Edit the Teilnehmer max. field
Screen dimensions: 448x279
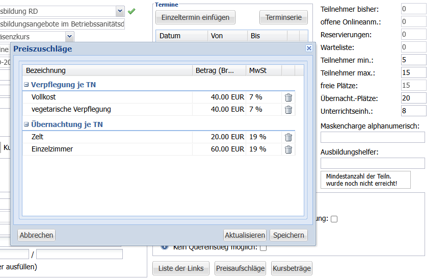tap(413, 72)
